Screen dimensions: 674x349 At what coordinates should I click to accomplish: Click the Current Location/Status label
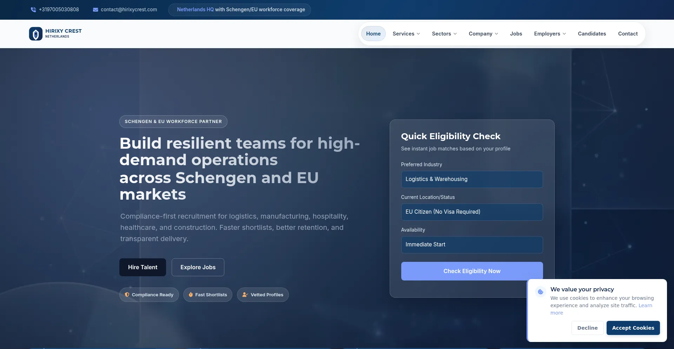(x=428, y=197)
